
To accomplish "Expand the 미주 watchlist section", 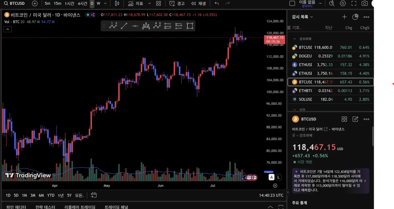I will point(295,110).
